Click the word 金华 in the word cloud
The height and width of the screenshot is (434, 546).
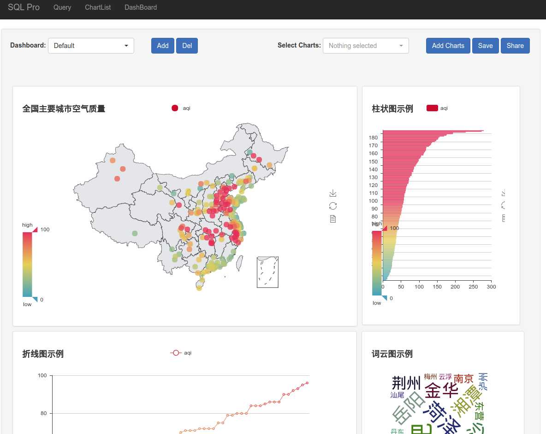[x=441, y=391]
